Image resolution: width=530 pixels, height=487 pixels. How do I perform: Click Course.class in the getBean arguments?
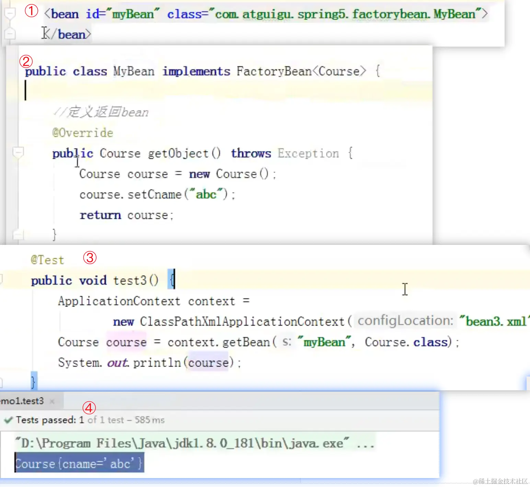click(x=406, y=342)
